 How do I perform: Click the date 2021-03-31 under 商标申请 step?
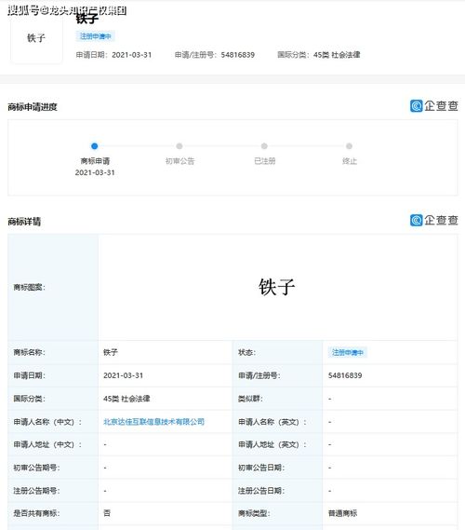pos(95,172)
